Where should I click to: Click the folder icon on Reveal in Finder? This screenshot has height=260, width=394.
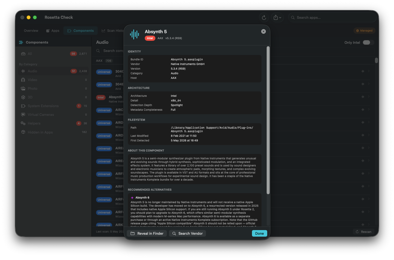133,234
